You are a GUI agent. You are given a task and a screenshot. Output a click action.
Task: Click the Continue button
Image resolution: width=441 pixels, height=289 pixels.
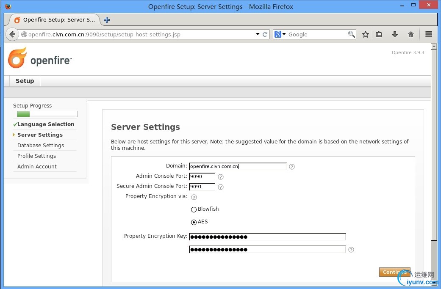(394, 272)
